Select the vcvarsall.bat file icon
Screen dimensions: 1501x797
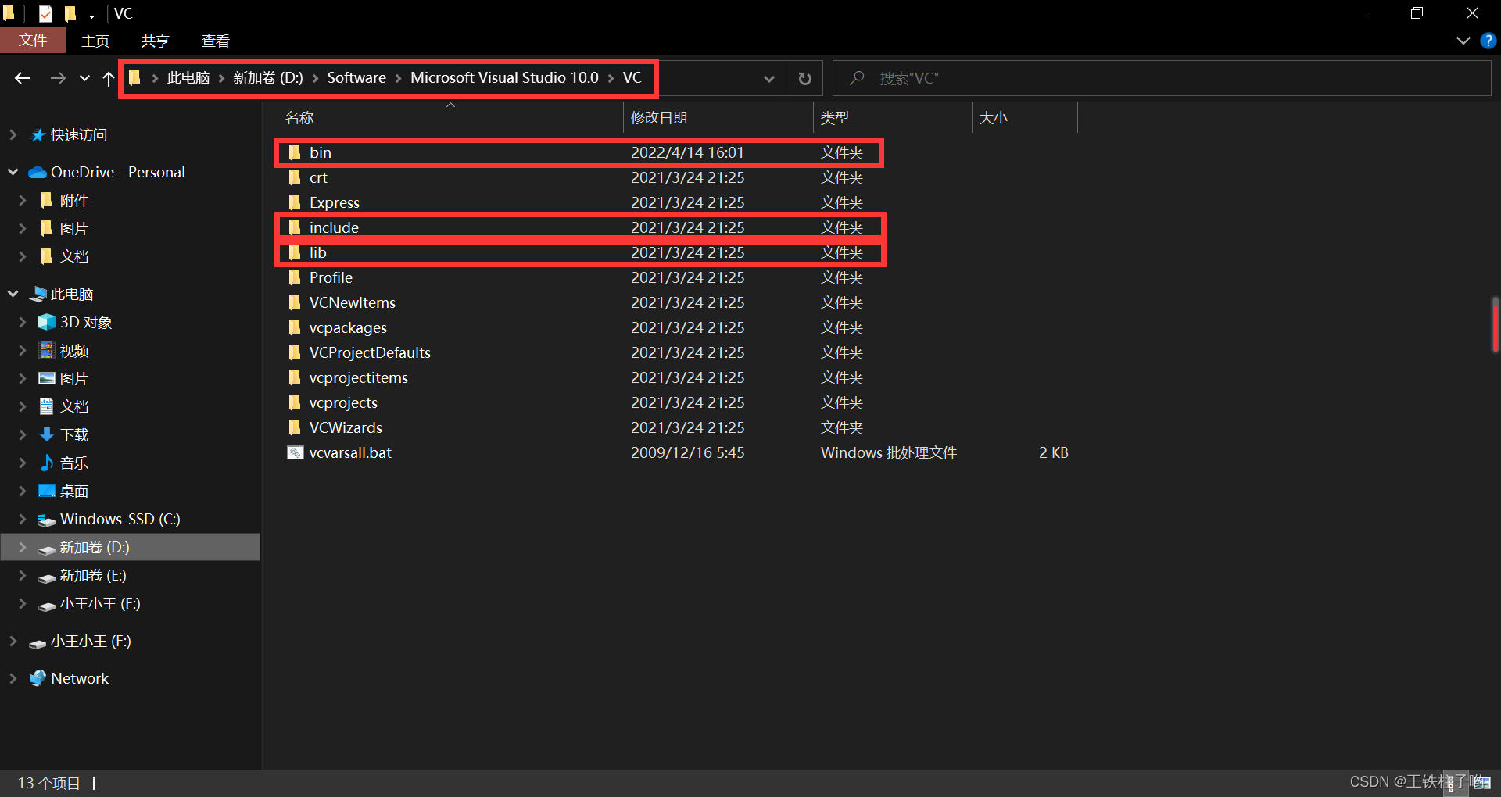point(295,452)
